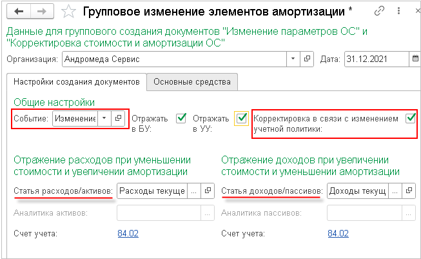Screen dimensions: 421x259
Task: Choose Аналитика пассивов via ellipsis button
Action: (409, 213)
